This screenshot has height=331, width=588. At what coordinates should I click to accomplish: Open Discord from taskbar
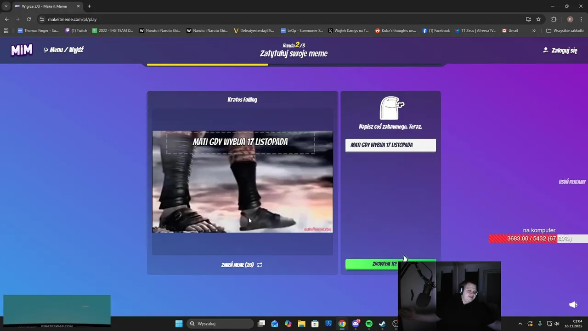[356, 324]
